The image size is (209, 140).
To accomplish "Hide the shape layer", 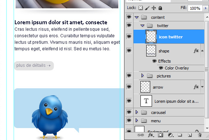I will [x=129, y=51].
